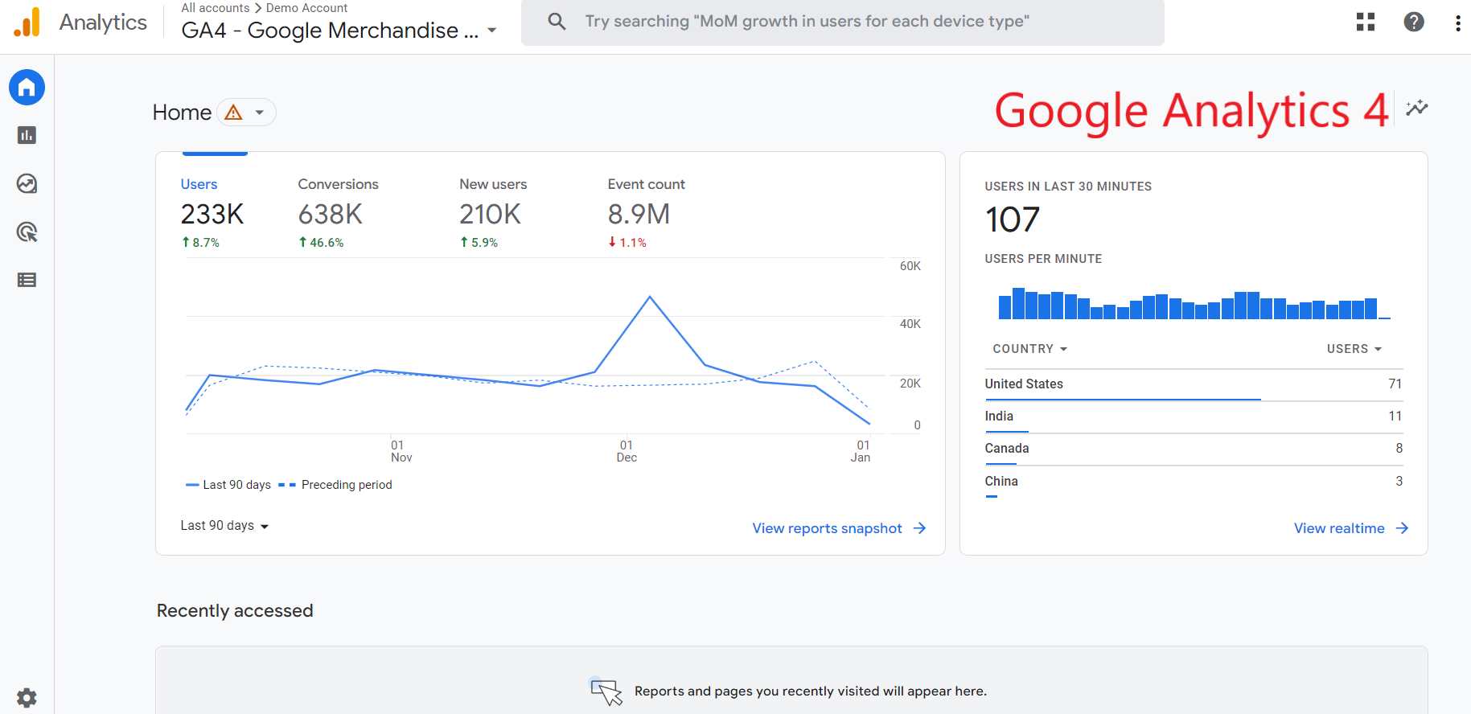Open the COUNTRY dimension dropdown
Image resolution: width=1471 pixels, height=714 pixels.
(x=1029, y=349)
